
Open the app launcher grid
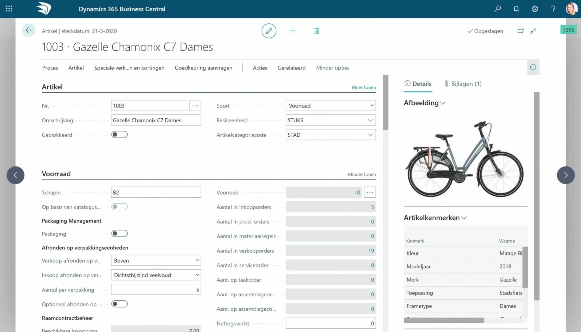(9, 9)
